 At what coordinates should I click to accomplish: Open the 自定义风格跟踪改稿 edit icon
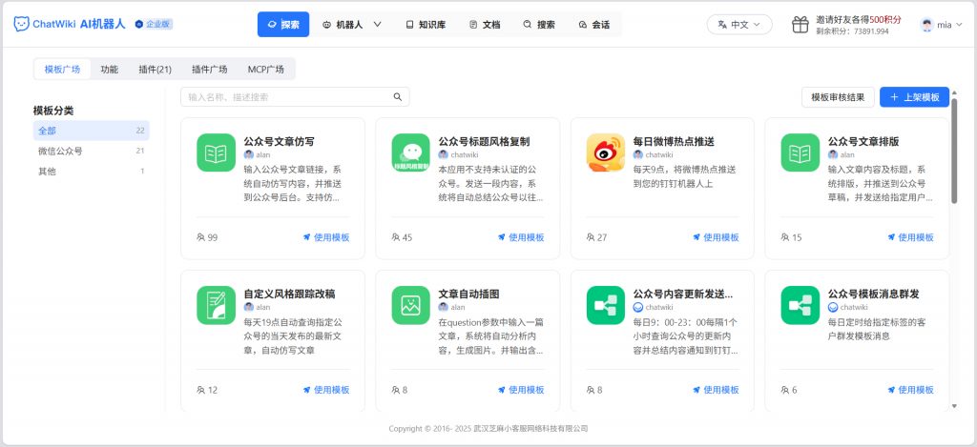coord(217,305)
